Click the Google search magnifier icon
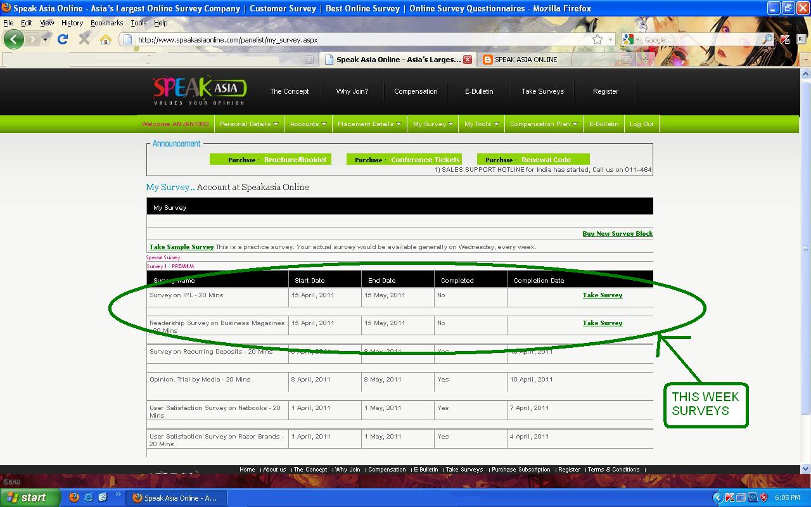Viewport: 811px width, 507px height. click(767, 39)
